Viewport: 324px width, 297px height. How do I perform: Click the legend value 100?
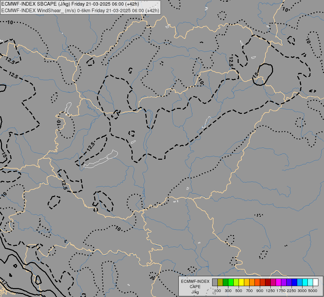[217, 291]
